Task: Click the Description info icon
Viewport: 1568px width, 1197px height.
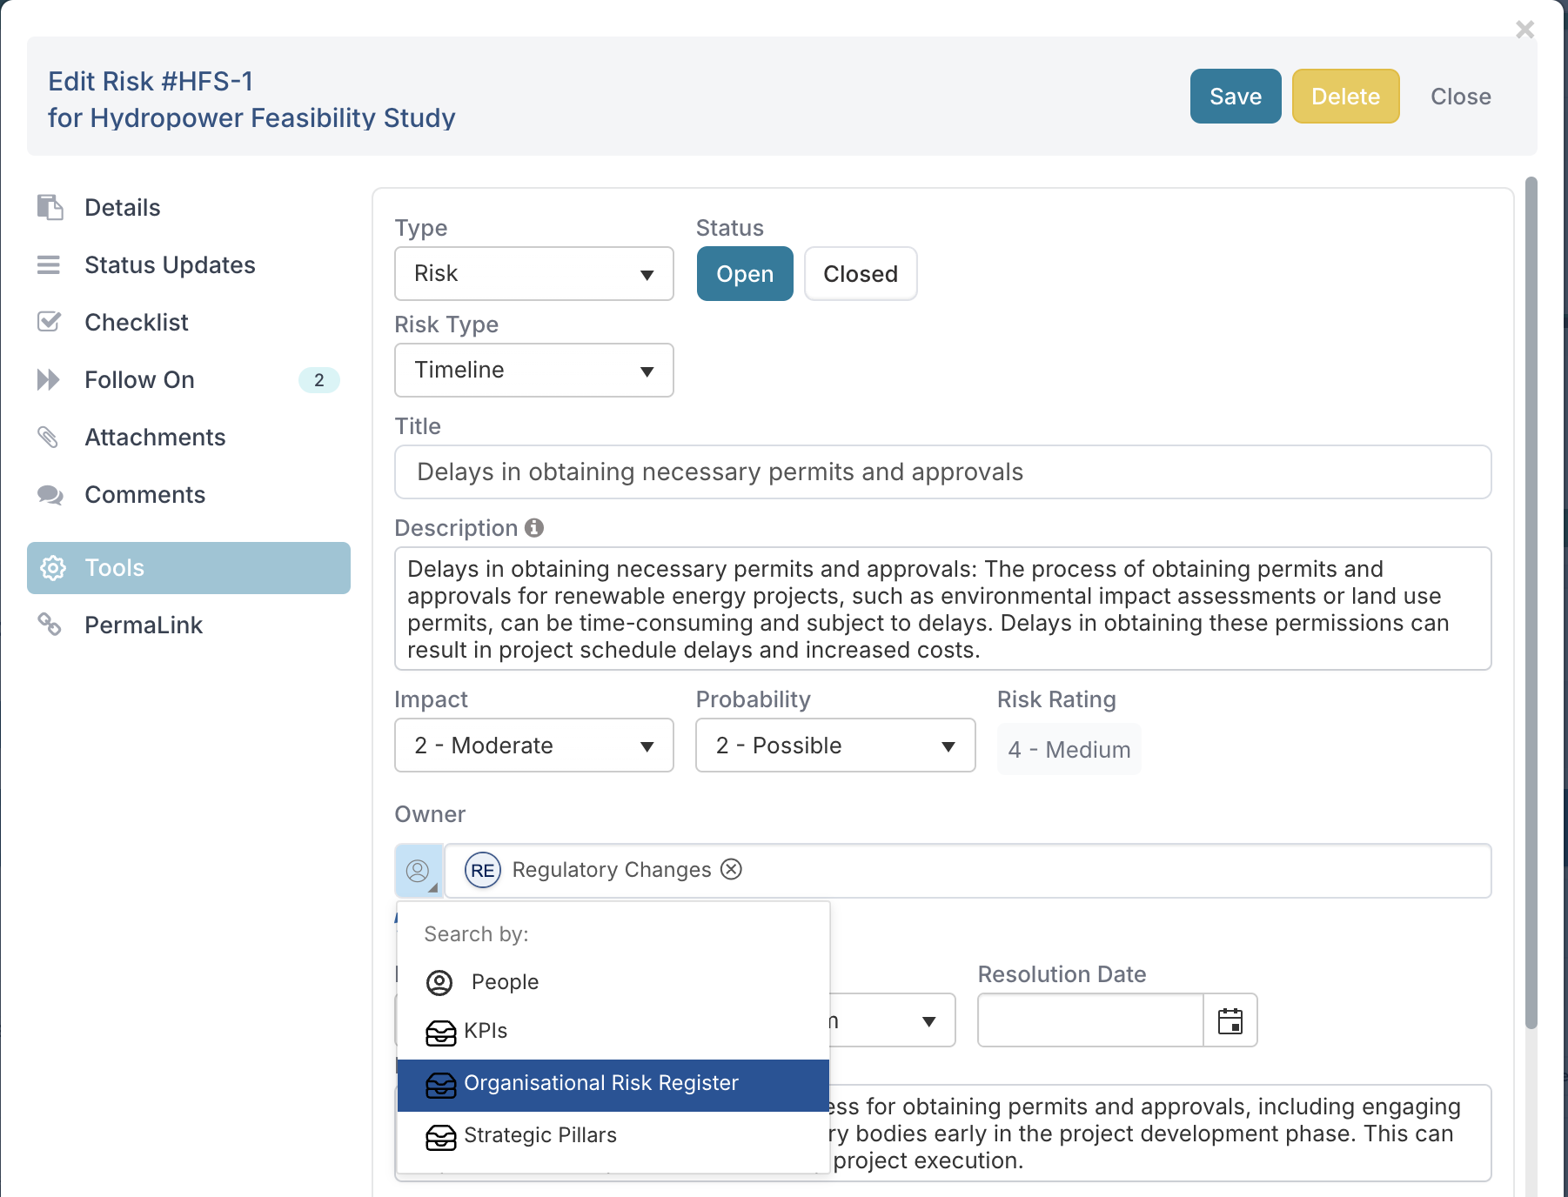Action: (534, 527)
